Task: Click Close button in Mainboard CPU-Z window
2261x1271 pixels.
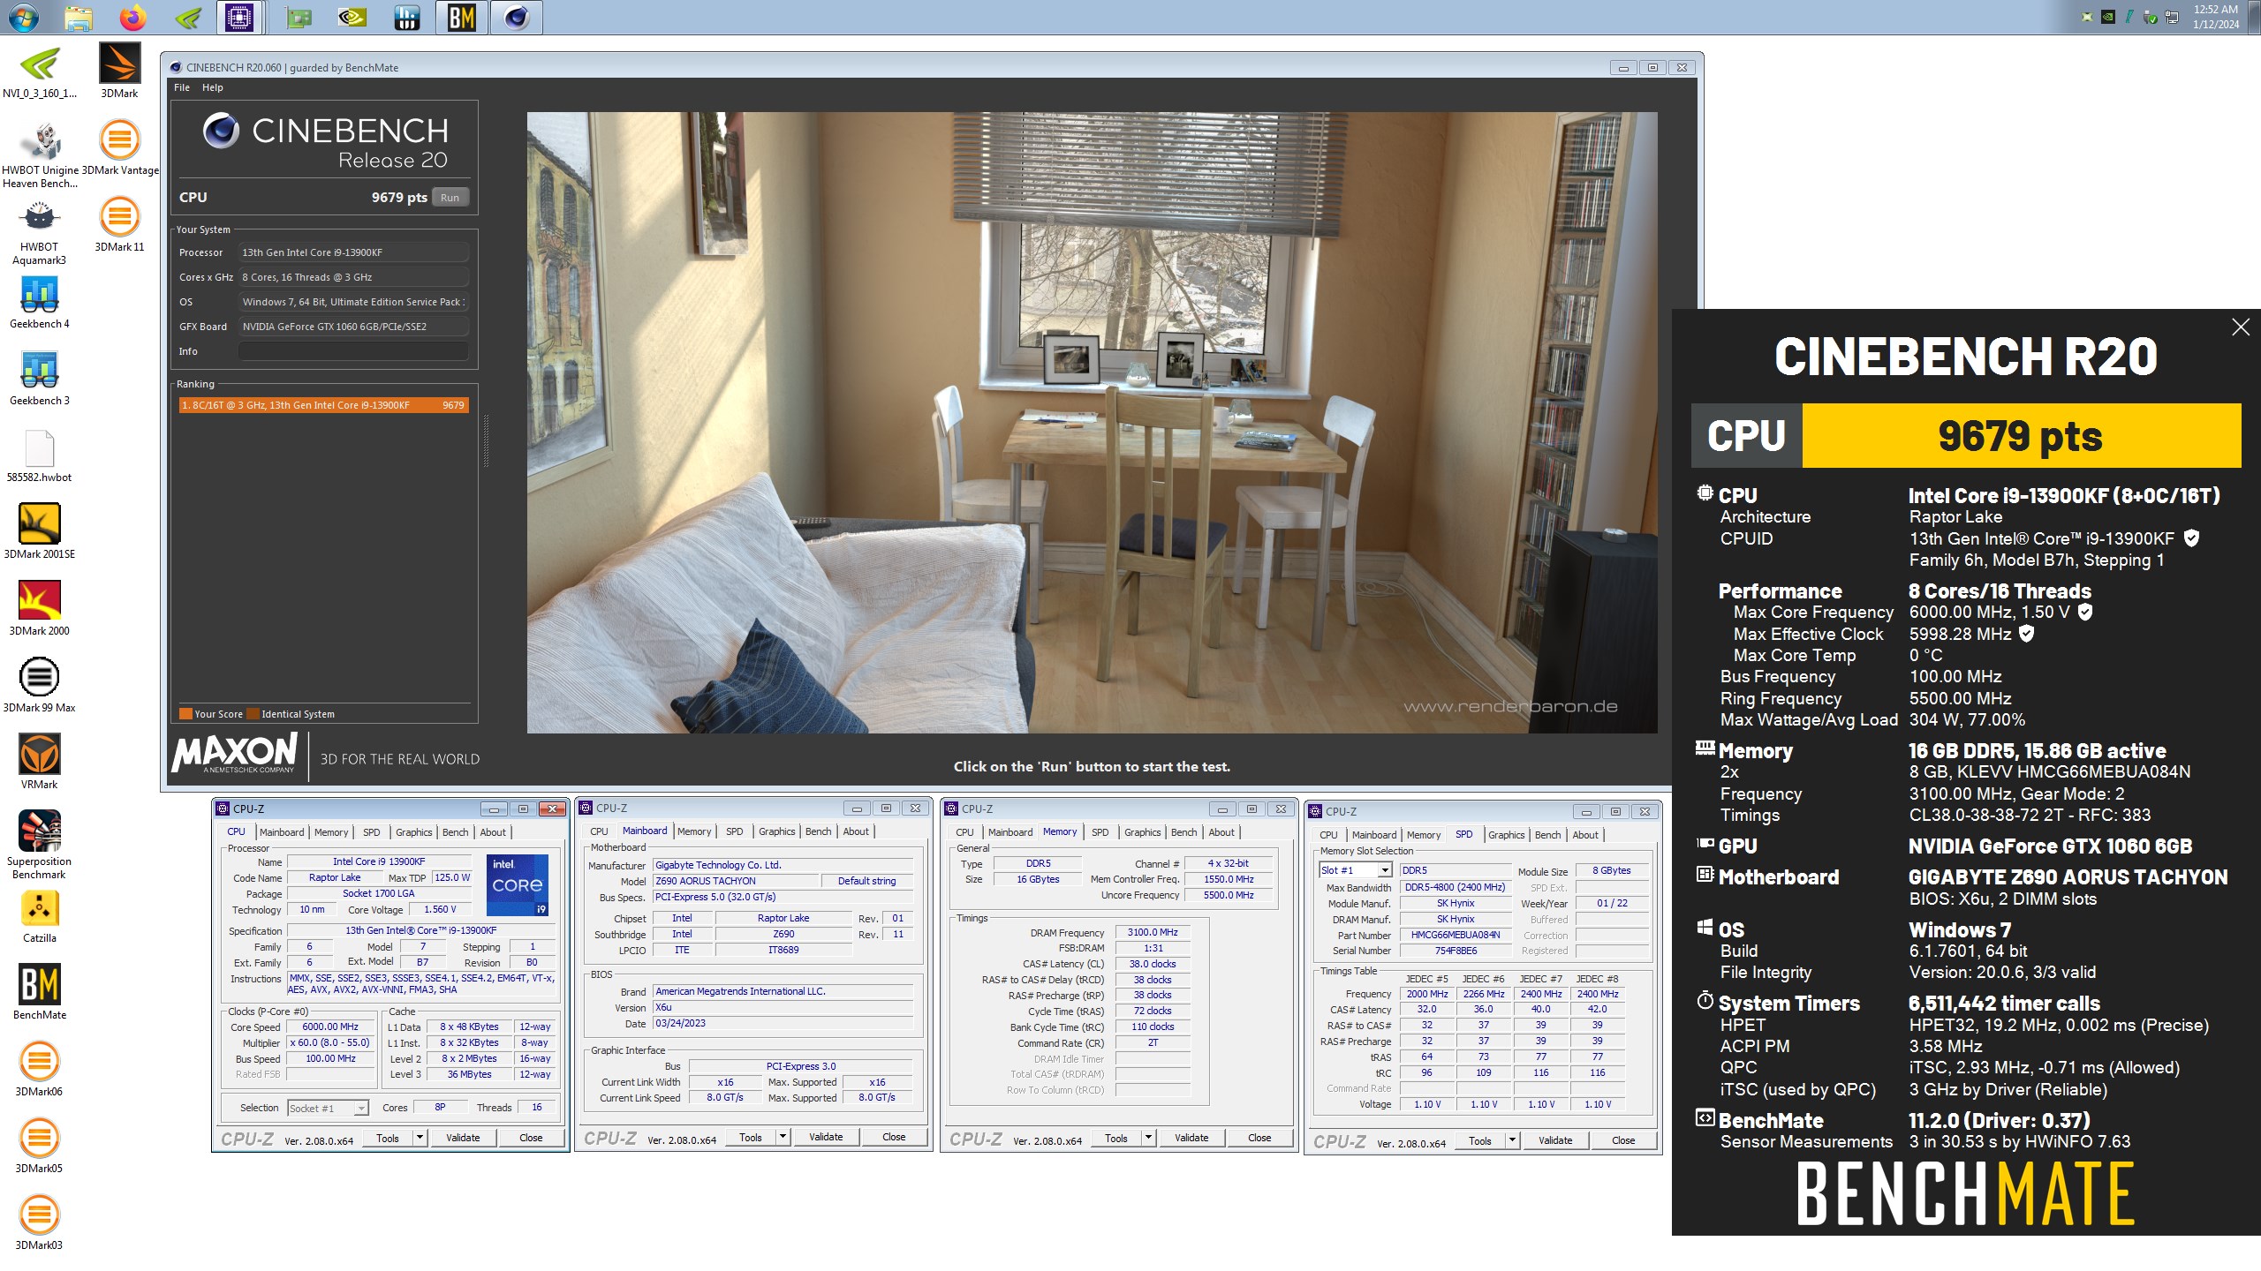Action: pyautogui.click(x=894, y=1137)
